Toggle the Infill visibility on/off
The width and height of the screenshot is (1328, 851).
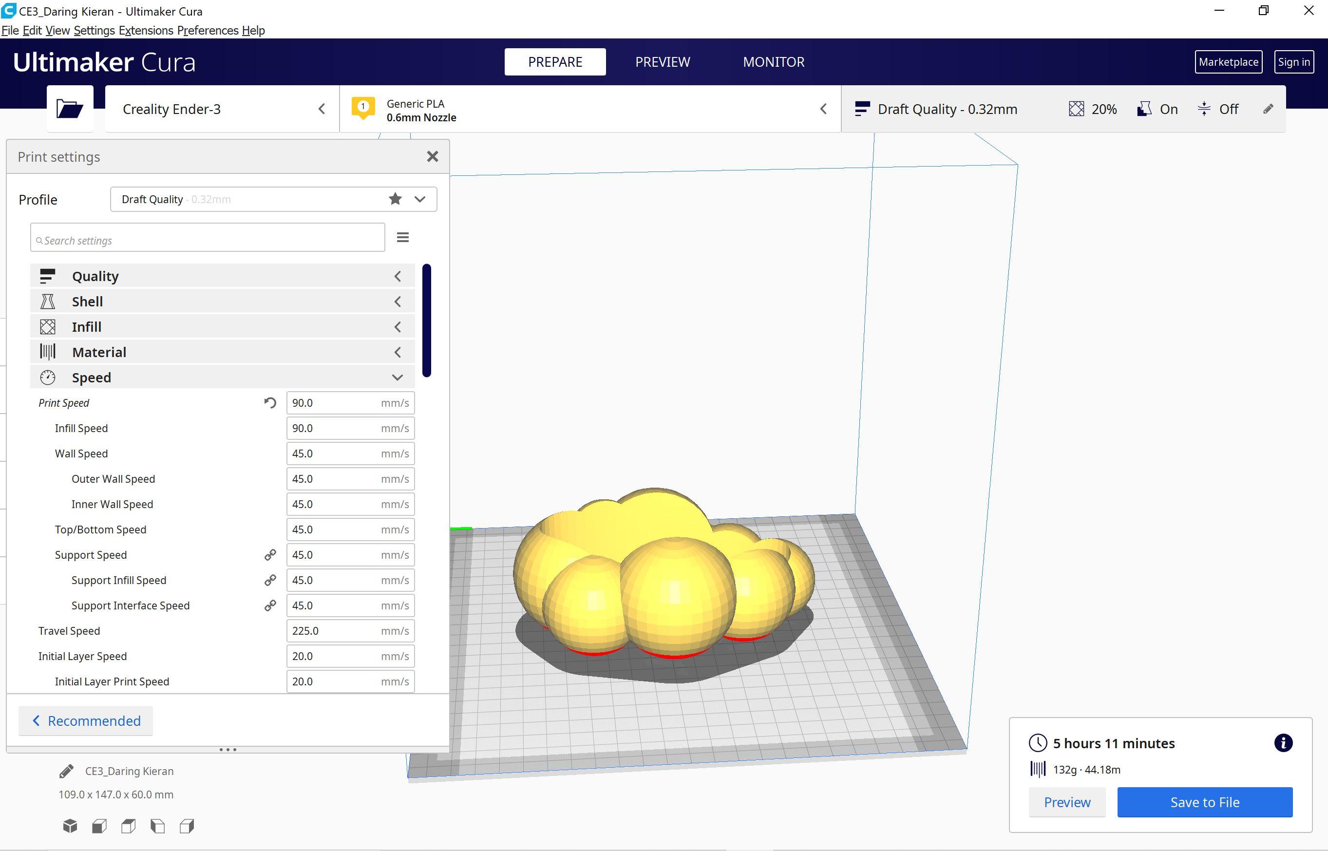(x=398, y=326)
